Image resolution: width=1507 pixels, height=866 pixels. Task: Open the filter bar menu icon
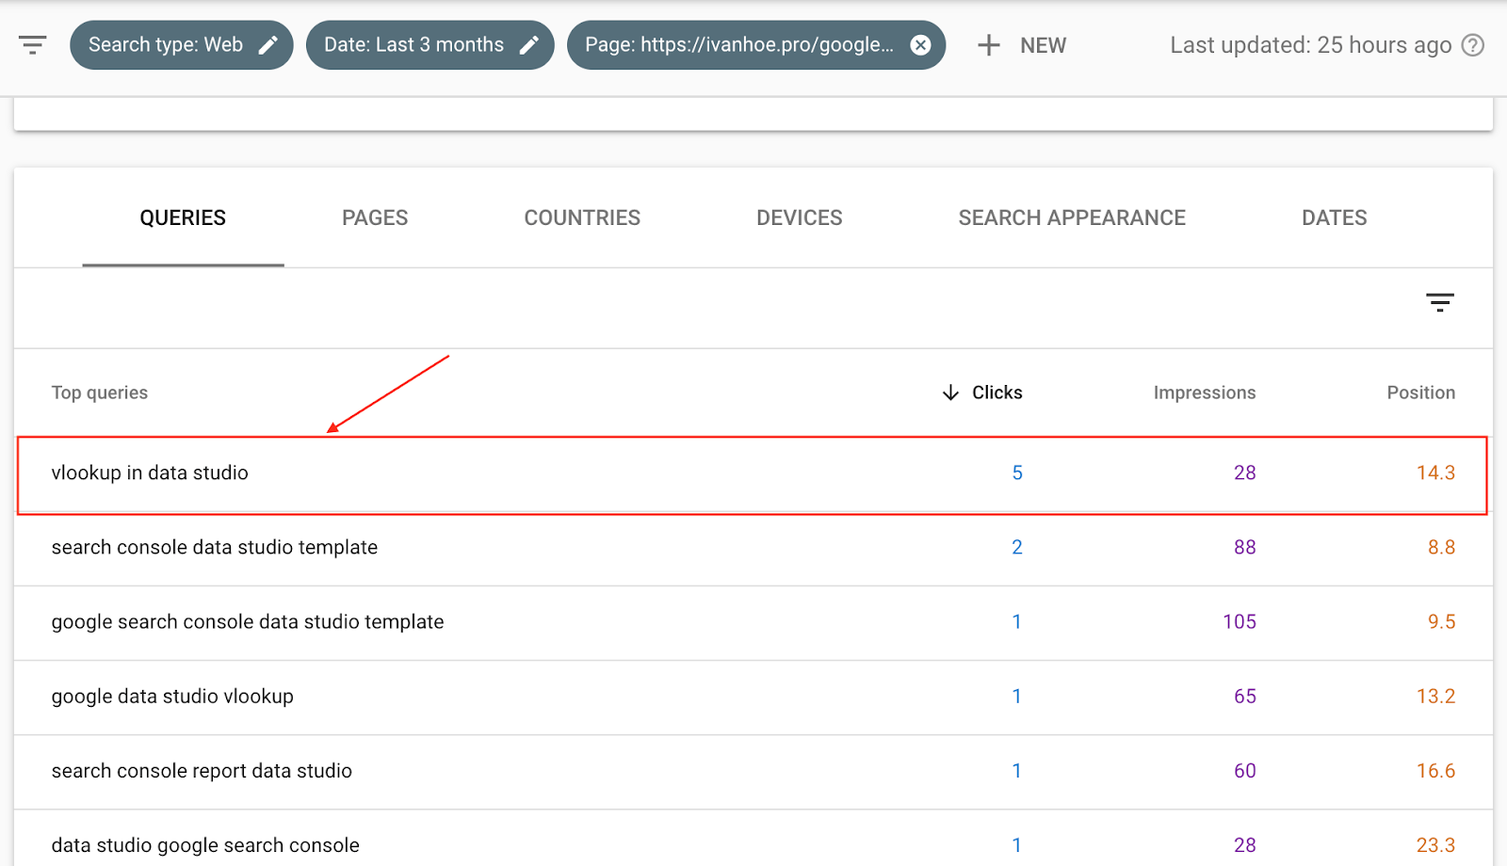point(33,45)
